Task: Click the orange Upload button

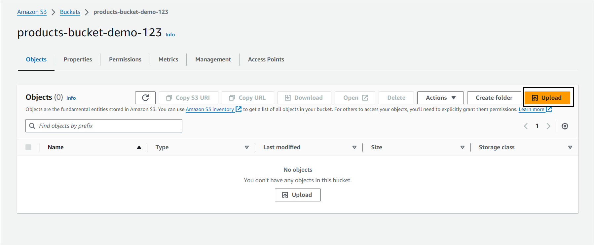Action: point(547,98)
